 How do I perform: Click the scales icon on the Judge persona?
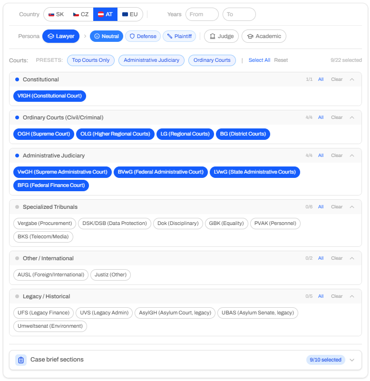pos(212,36)
